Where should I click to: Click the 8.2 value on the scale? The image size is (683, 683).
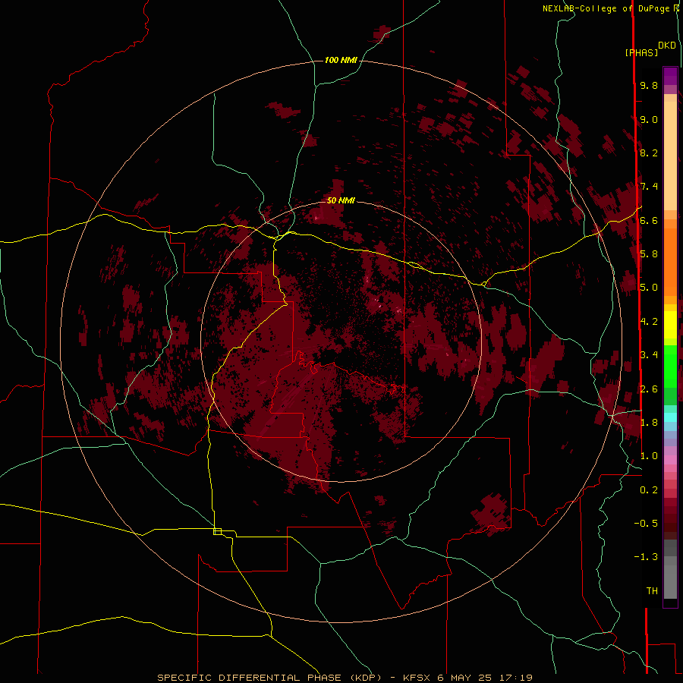coord(649,153)
